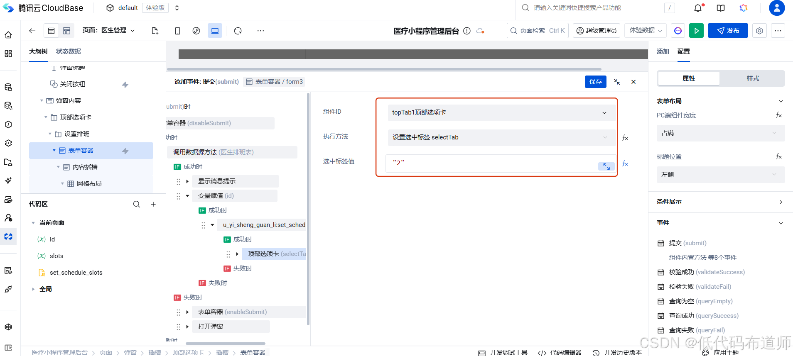
Task: Open 开发历史版本 in the bottom bar
Action: 617,352
